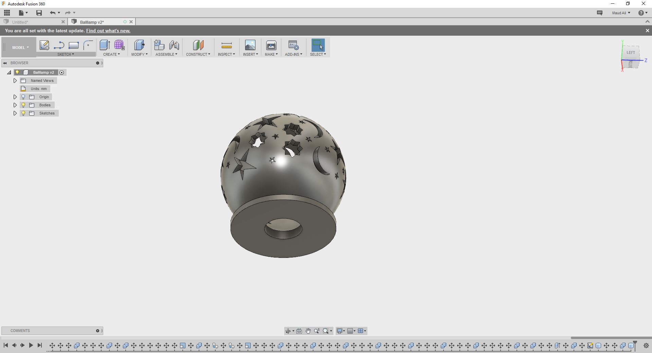This screenshot has height=353, width=652.
Task: Select the Construct plane icon
Action: pos(198,45)
